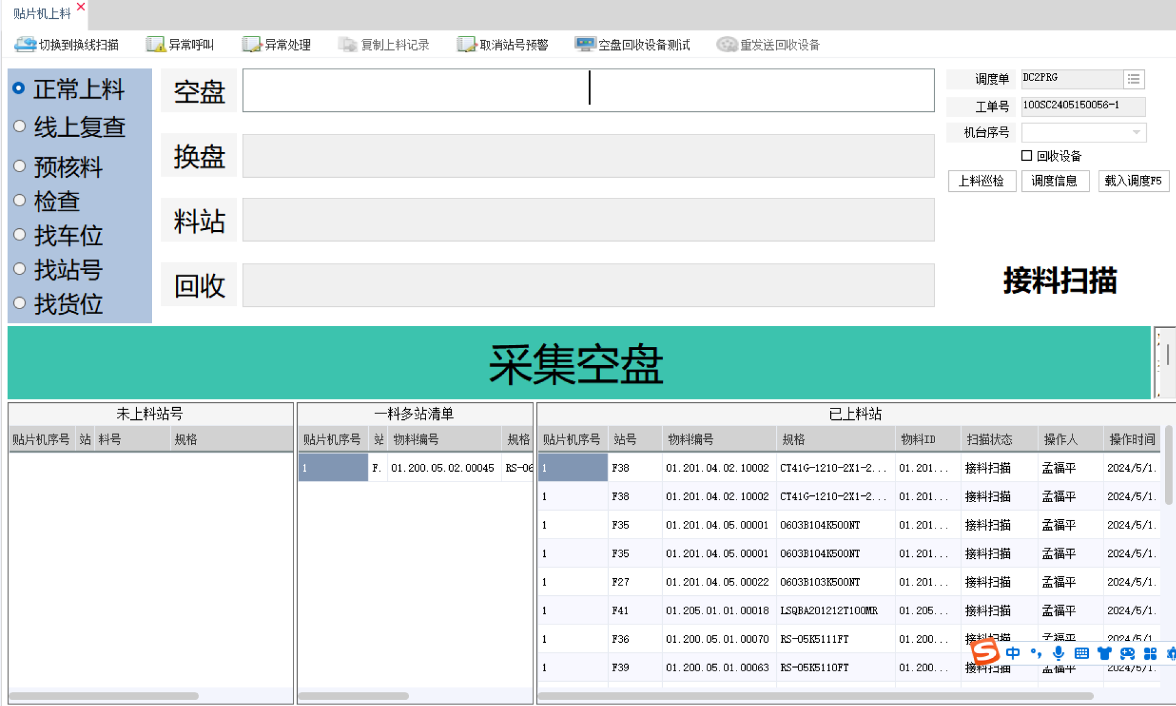This screenshot has height=706, width=1176.
Task: Click the 上料巡检 button
Action: point(981,181)
